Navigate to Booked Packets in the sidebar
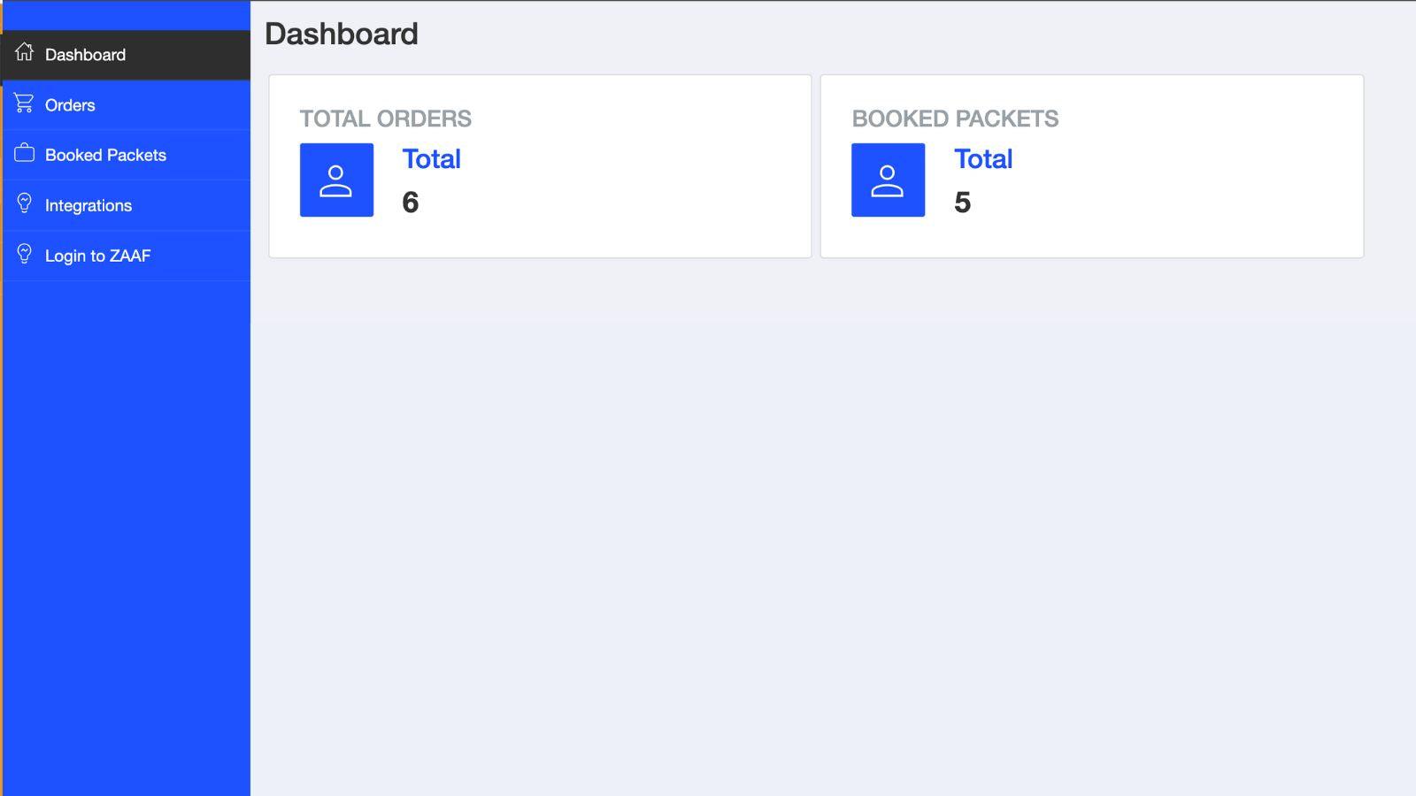Image resolution: width=1416 pixels, height=796 pixels. (105, 154)
